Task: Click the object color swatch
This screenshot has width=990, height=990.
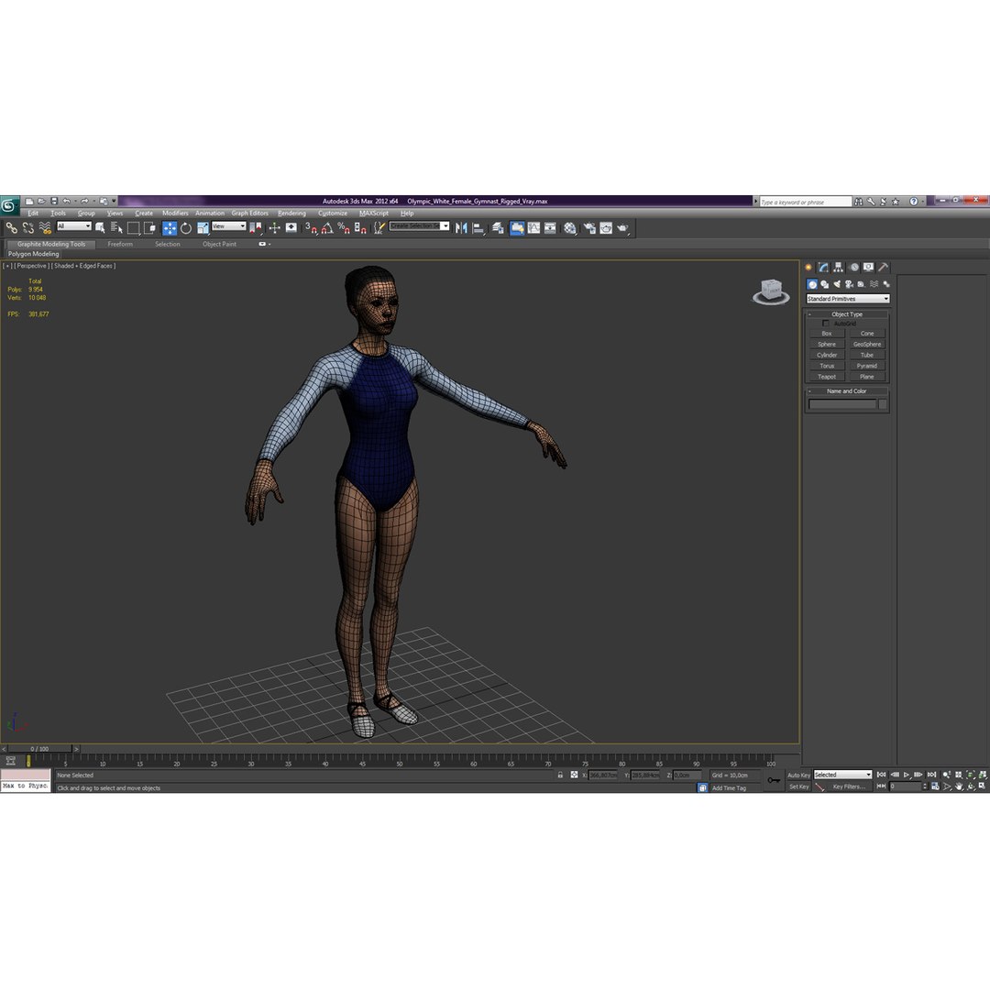Action: click(882, 404)
